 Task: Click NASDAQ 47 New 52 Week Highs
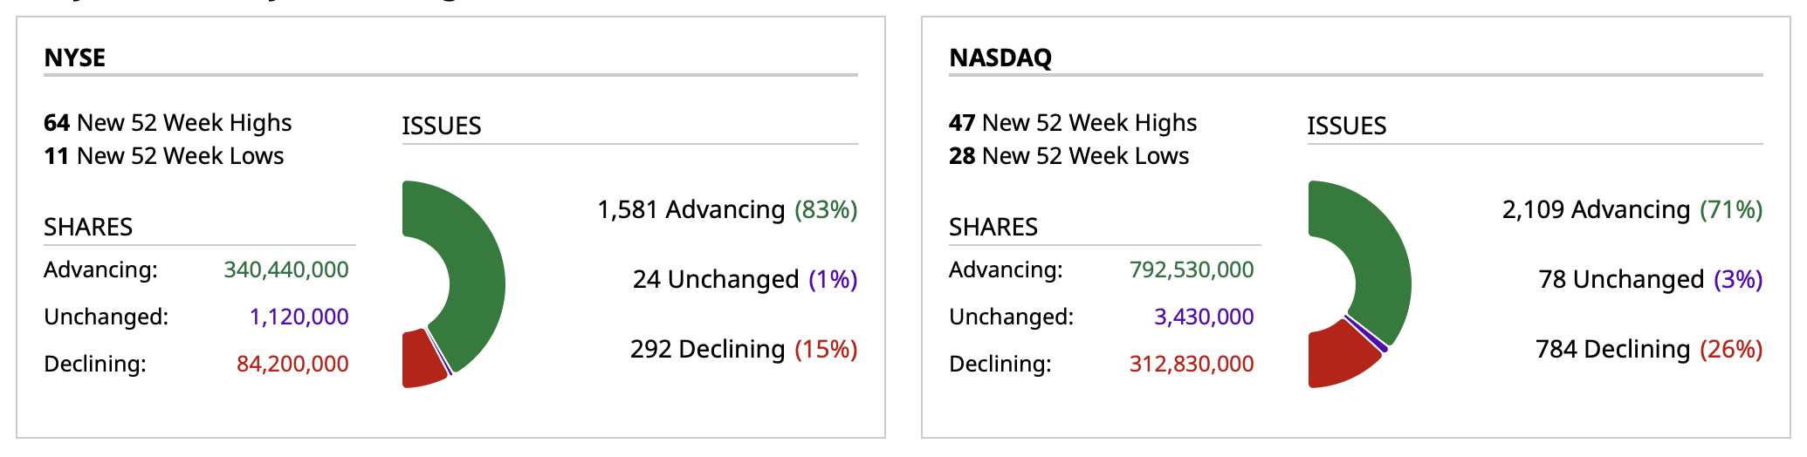coord(1073,123)
